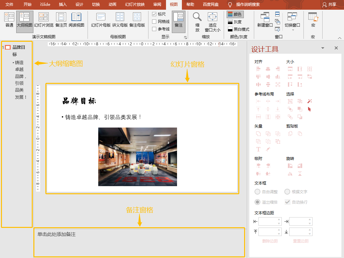This screenshot has width=344, height=258.
Task: Click the magic wand icon under 选择
Action: click(310, 101)
